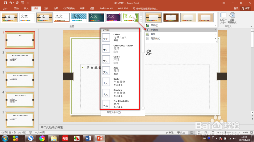Select dark brown wood variant
This screenshot has height=142, width=254.
(171, 17)
